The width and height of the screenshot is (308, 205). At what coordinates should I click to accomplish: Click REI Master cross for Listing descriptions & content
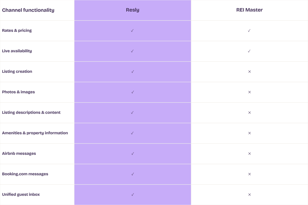(249, 112)
